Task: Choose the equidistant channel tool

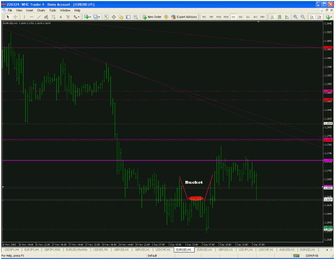Action: [46, 17]
